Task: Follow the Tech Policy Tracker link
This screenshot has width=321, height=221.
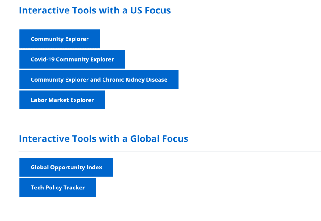Action: pos(58,188)
